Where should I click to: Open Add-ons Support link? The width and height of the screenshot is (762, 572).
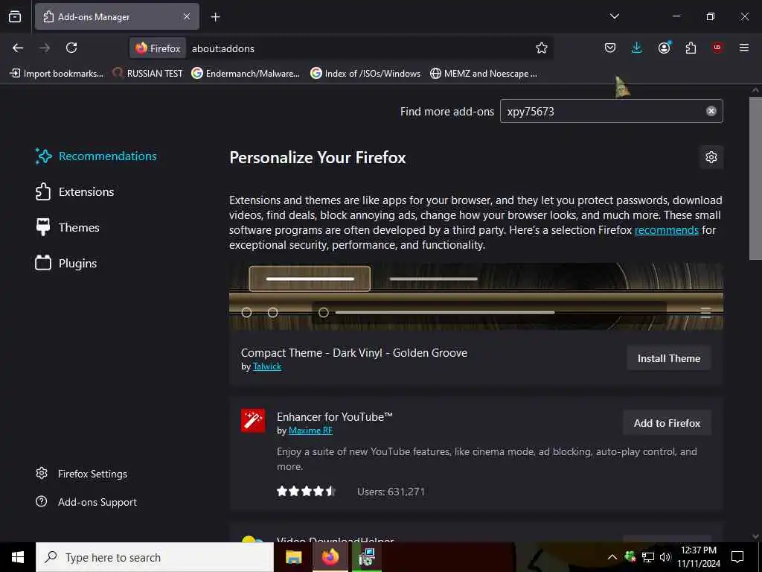click(86, 502)
